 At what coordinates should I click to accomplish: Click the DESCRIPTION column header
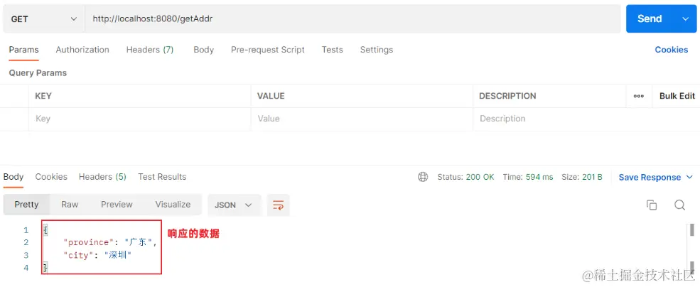(507, 96)
